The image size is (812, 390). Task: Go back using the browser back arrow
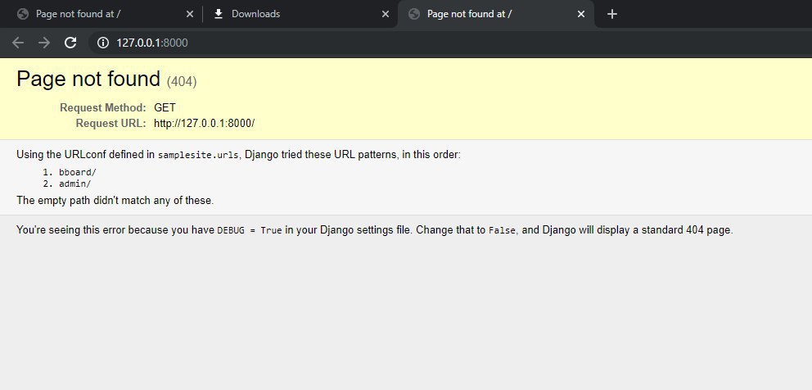point(18,43)
